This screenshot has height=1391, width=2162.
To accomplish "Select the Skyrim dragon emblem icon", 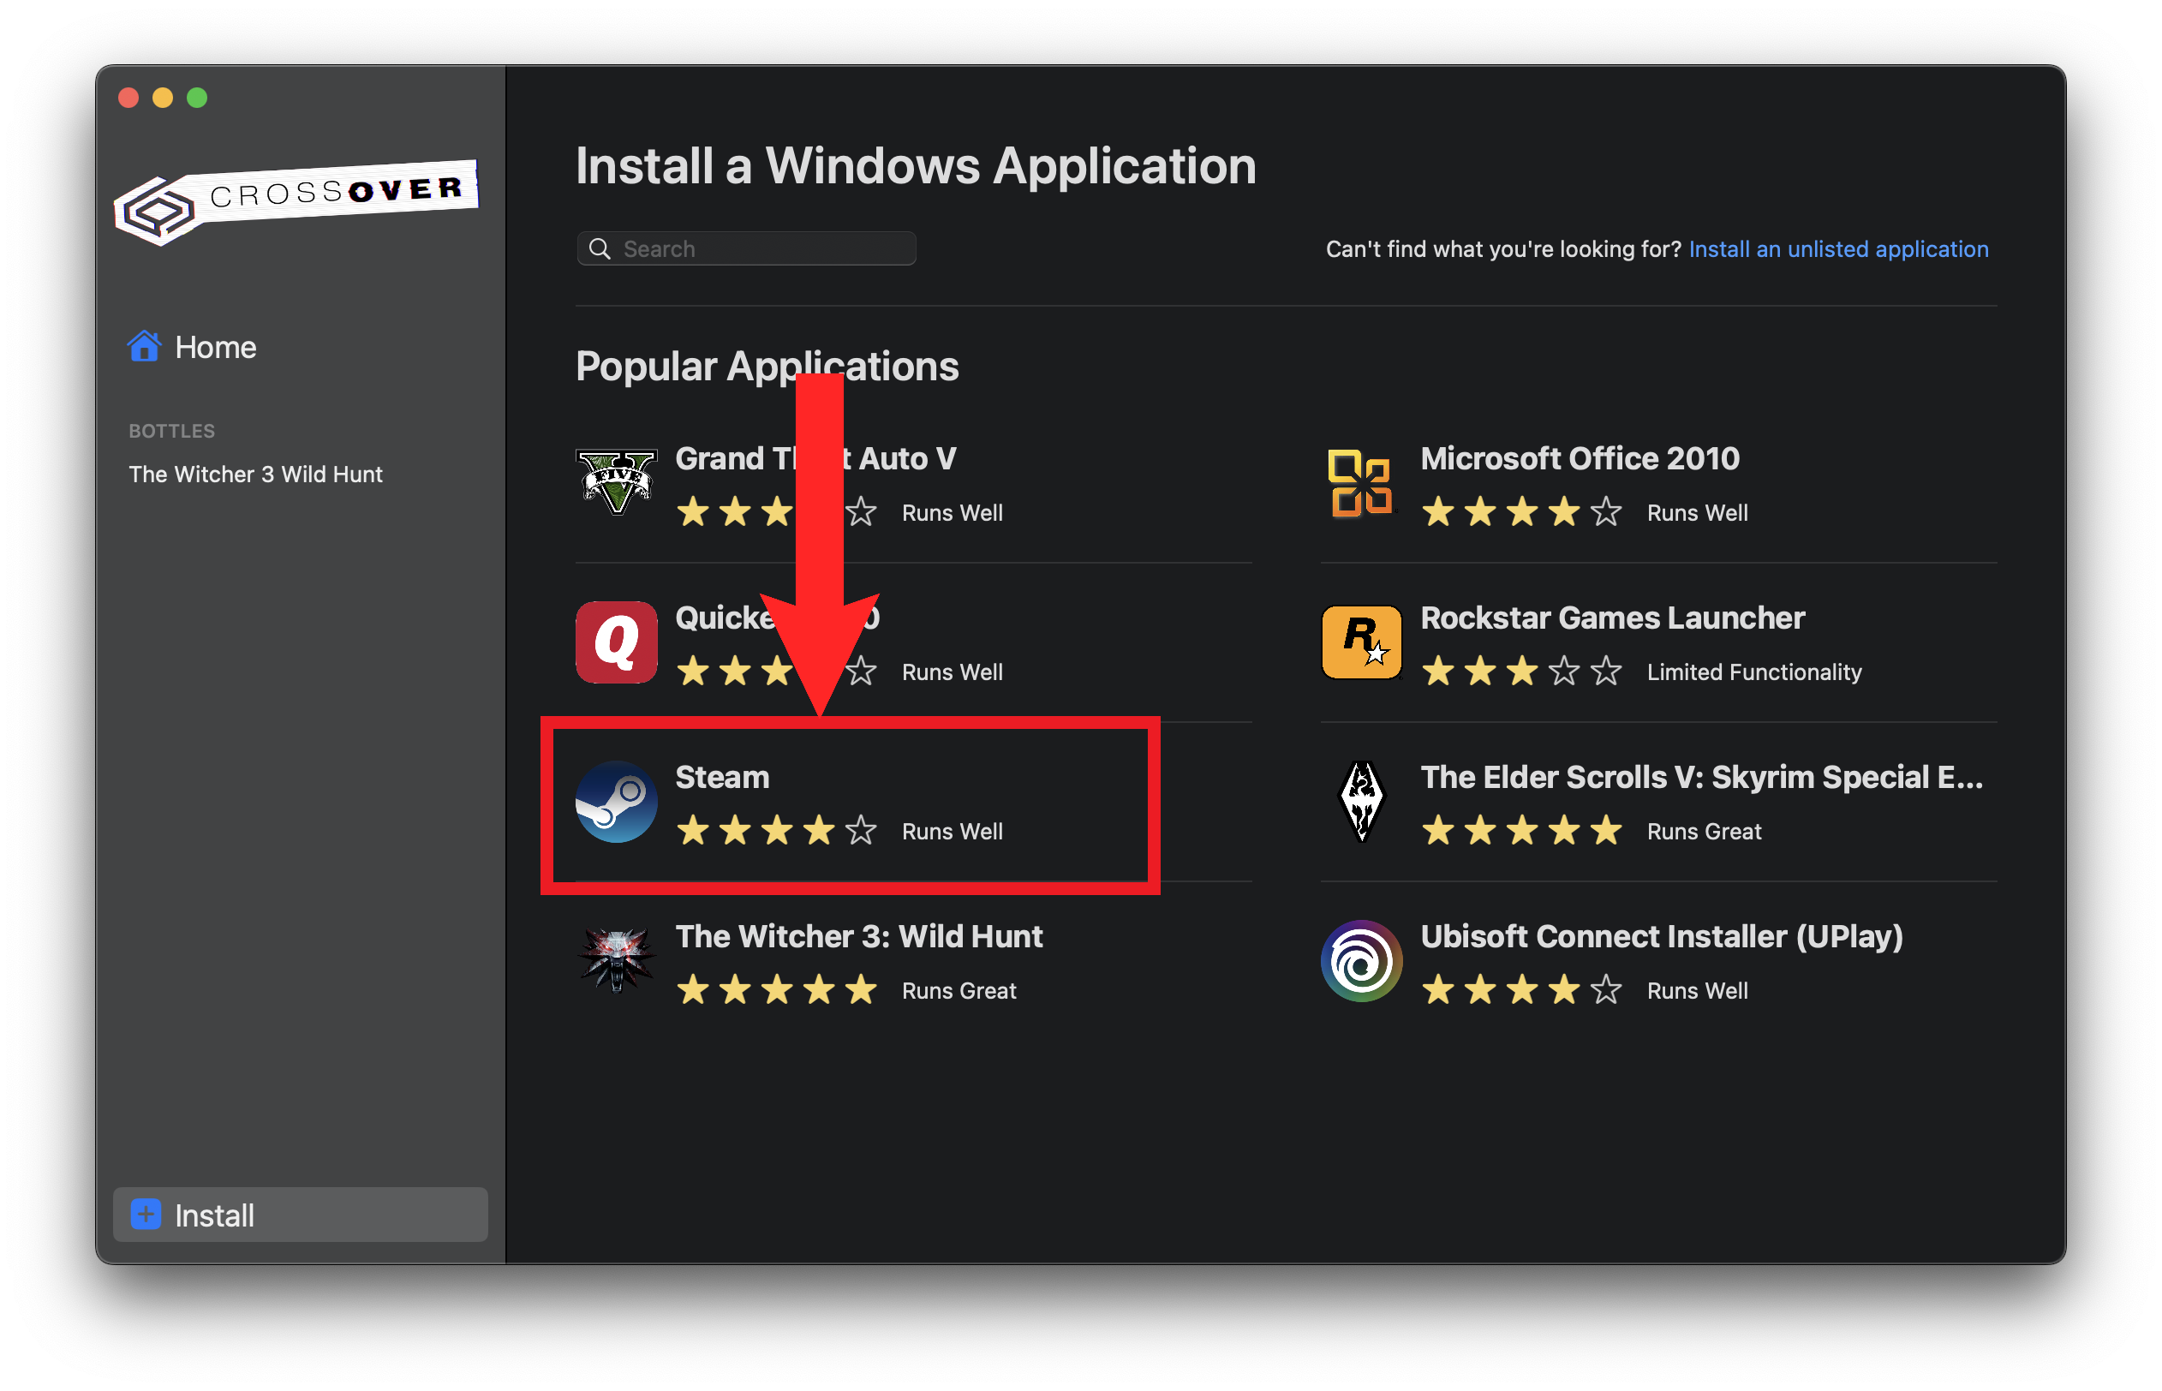I will (1360, 802).
